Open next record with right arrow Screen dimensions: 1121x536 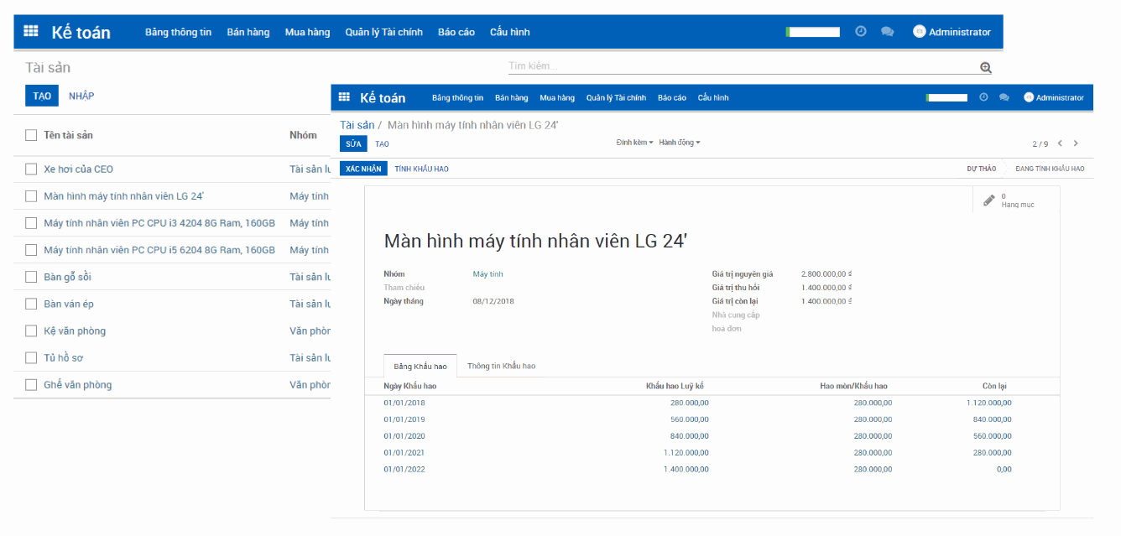1076,143
